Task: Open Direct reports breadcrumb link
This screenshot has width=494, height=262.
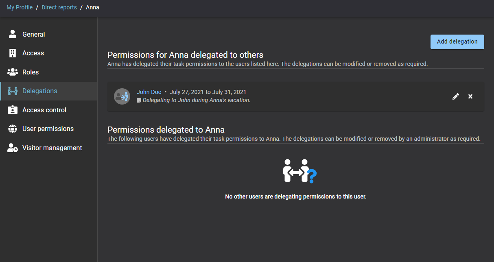Action: pyautogui.click(x=59, y=7)
